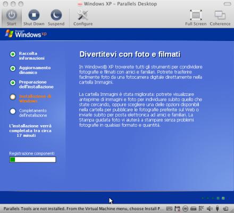Click the heading Divertitevi con foto e filmati

(x=130, y=54)
